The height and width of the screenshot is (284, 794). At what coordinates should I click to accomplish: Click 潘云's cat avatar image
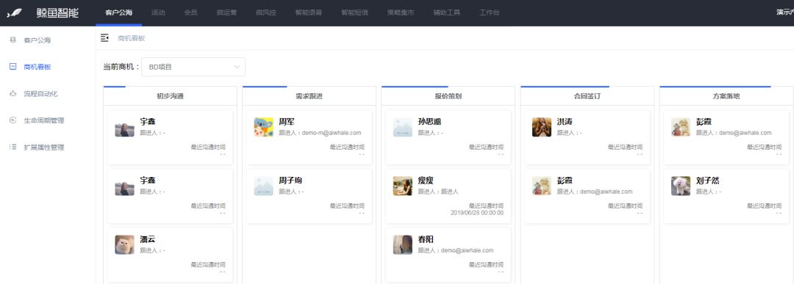pyautogui.click(x=124, y=244)
